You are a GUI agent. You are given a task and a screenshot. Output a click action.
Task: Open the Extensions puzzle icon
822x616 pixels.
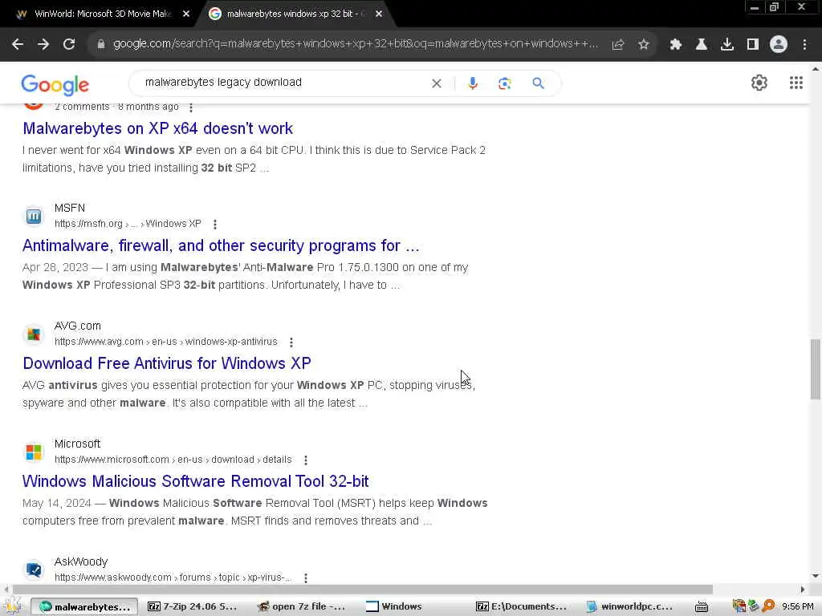(676, 45)
